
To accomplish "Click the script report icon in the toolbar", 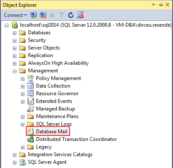I will pos(80,15).
